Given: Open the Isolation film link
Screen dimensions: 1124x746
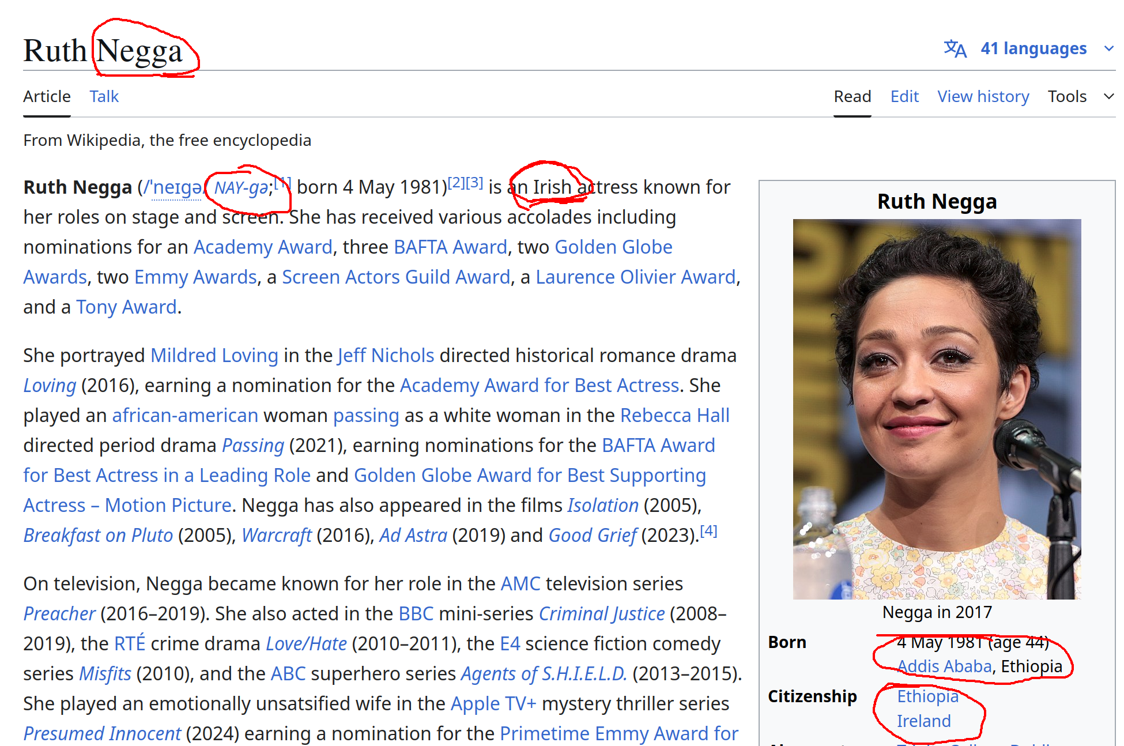Looking at the screenshot, I should pyautogui.click(x=603, y=505).
